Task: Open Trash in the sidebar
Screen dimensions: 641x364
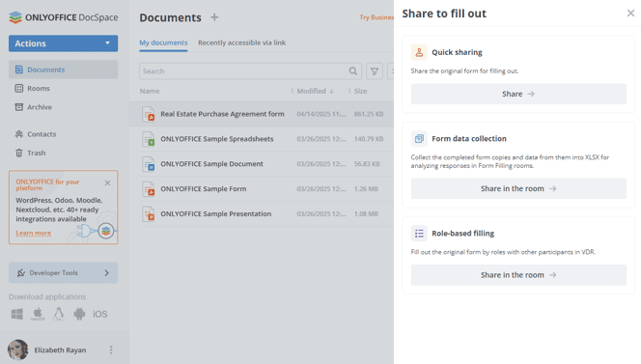Action: 37,153
